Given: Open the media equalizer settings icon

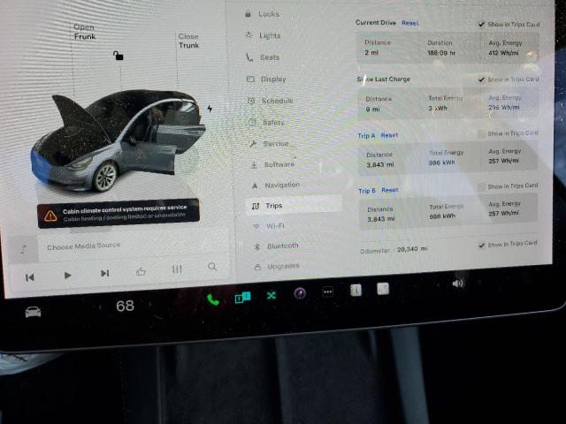Looking at the screenshot, I should tap(177, 269).
